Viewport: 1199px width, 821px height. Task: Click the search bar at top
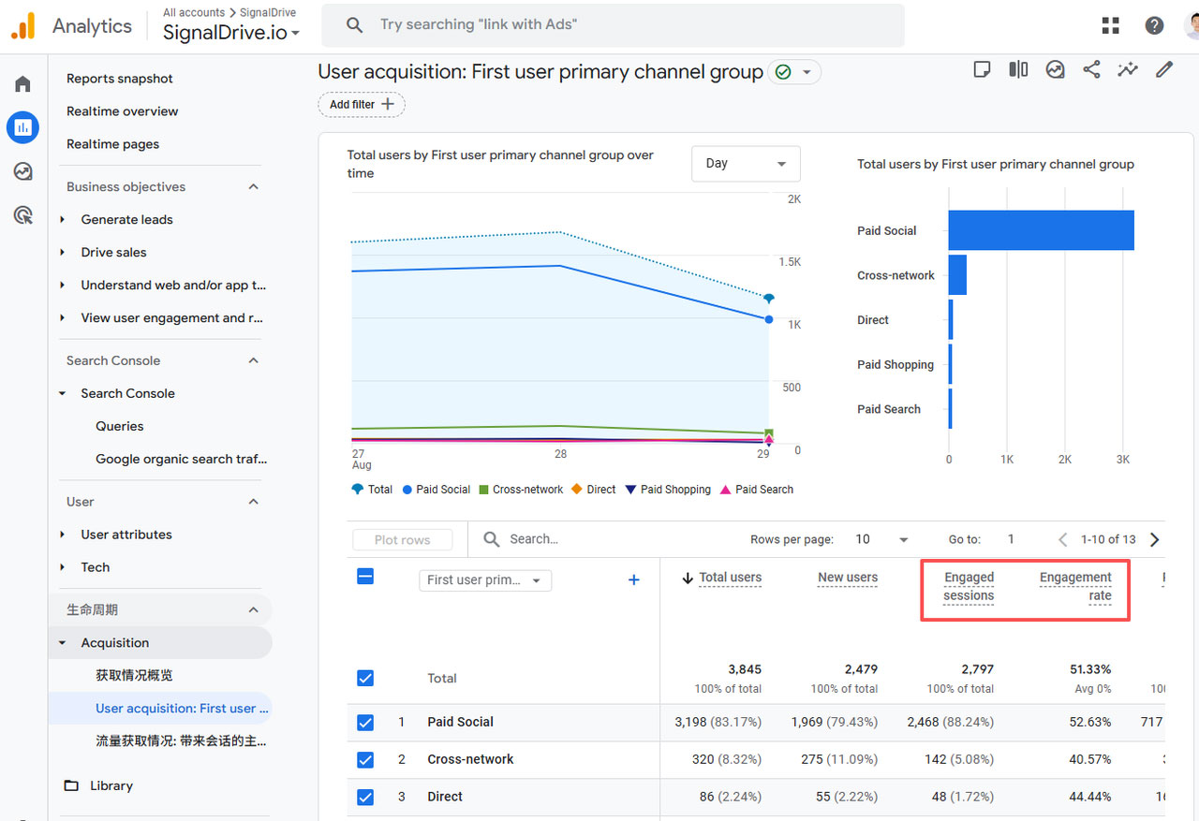(613, 25)
